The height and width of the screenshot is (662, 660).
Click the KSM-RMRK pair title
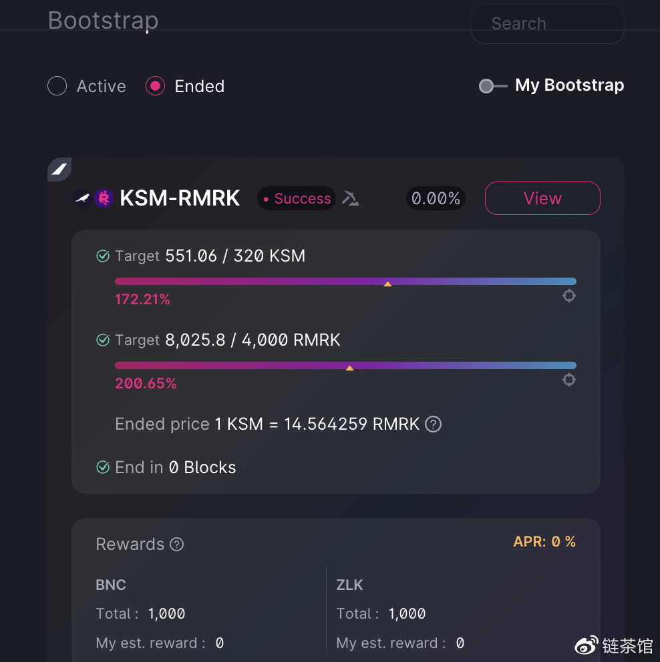tap(180, 198)
